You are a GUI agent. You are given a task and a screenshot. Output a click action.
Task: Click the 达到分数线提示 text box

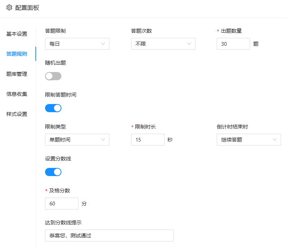click(109, 235)
